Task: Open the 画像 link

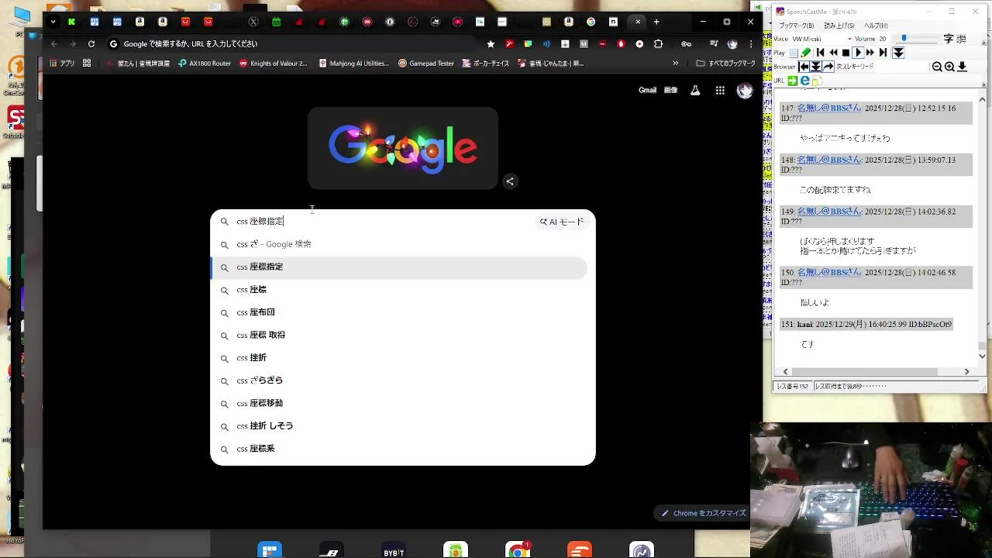Action: point(671,91)
